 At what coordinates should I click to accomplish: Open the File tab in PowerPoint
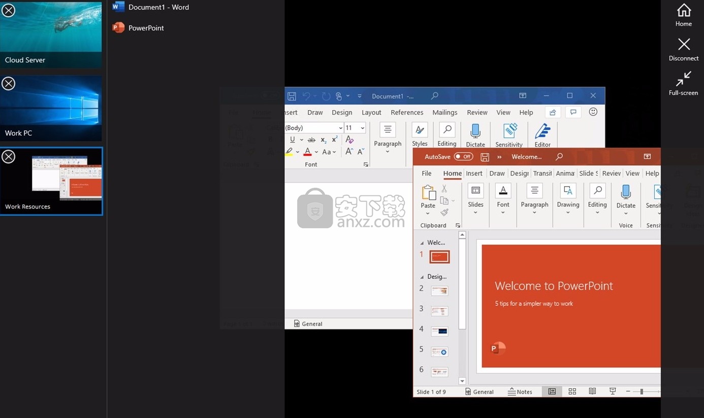[x=427, y=173]
